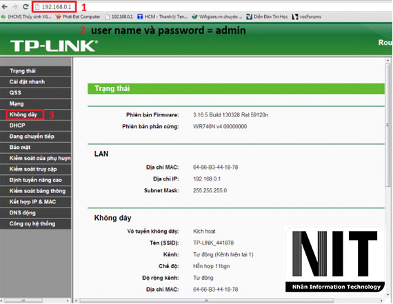The width and height of the screenshot is (393, 304).
Task: Open the Trạng thái menu item
Action: pos(35,71)
